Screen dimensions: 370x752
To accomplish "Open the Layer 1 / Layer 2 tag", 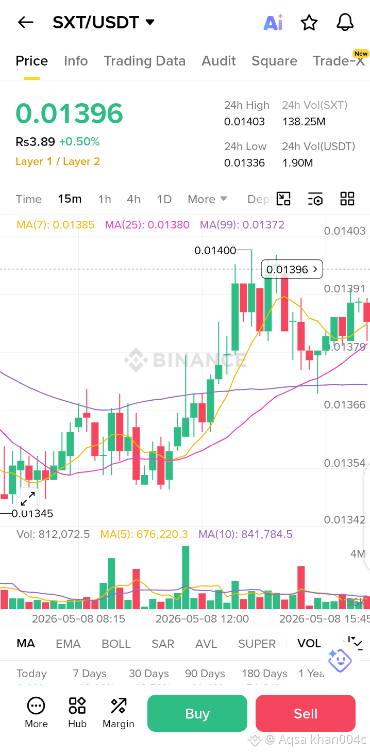I will point(58,161).
